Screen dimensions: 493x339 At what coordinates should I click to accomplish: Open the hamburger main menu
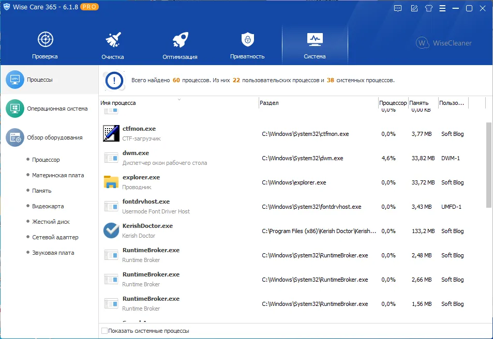[442, 8]
